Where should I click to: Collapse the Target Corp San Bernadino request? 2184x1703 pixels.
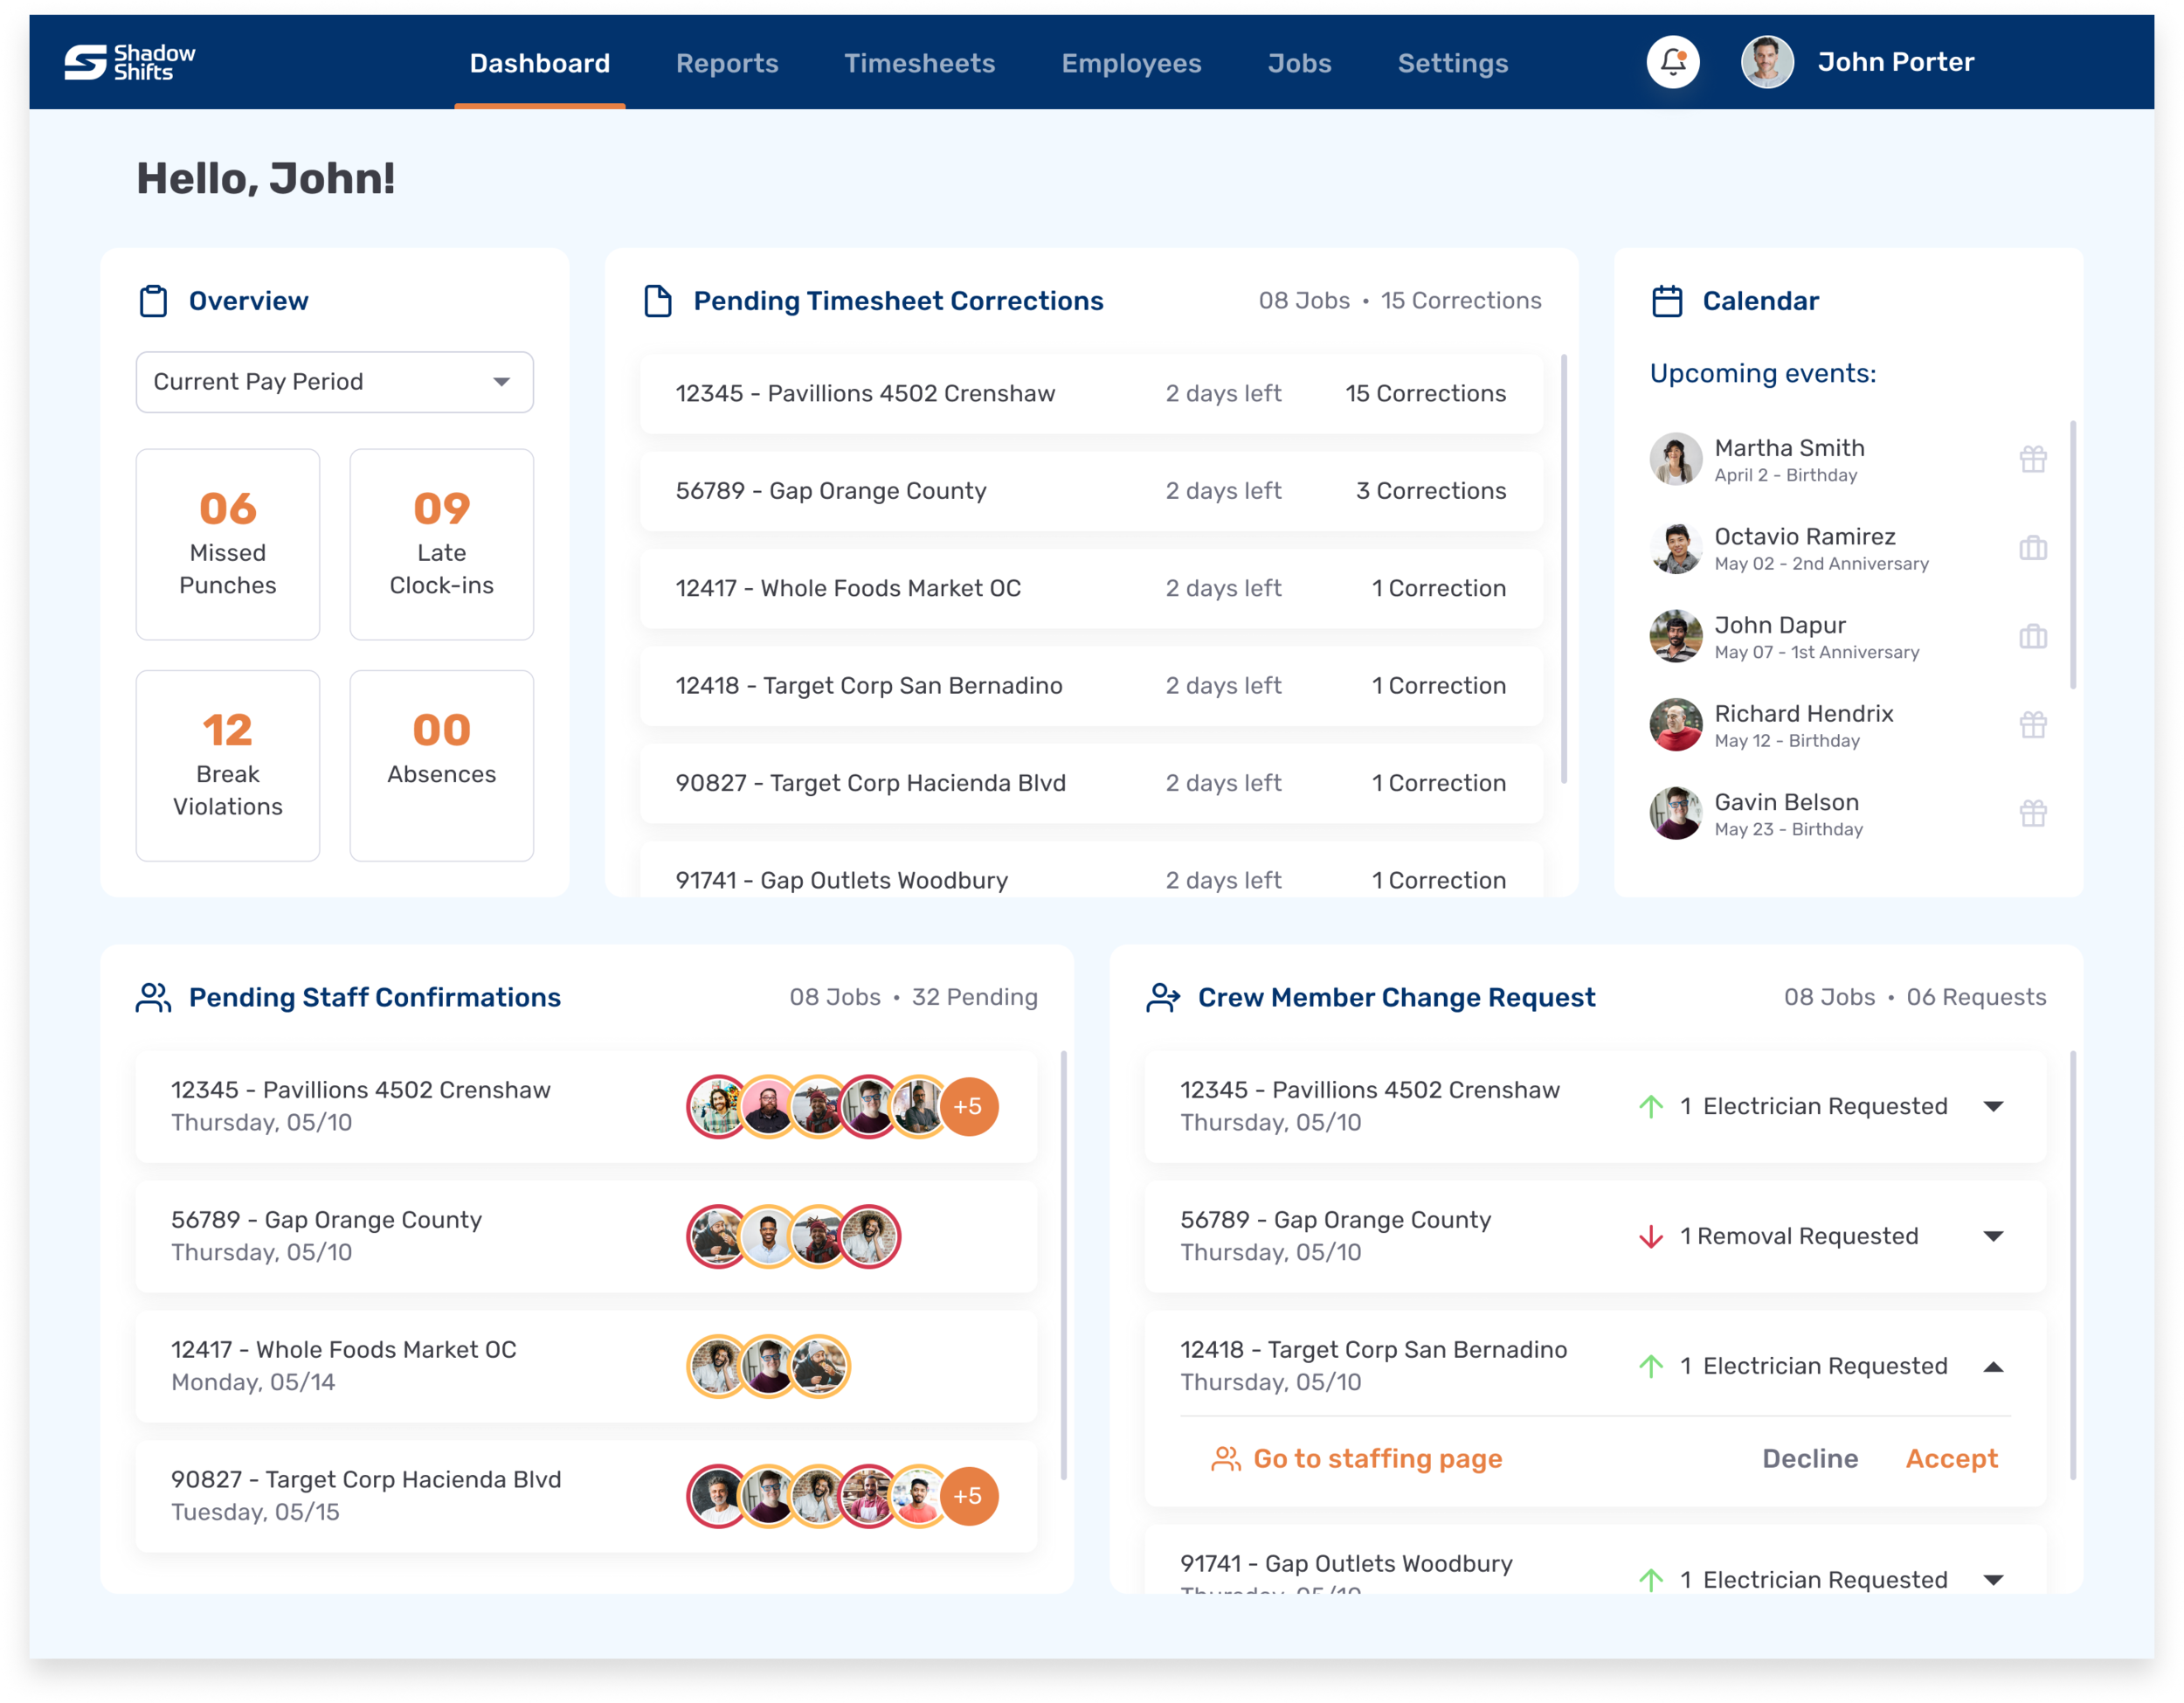click(1993, 1366)
